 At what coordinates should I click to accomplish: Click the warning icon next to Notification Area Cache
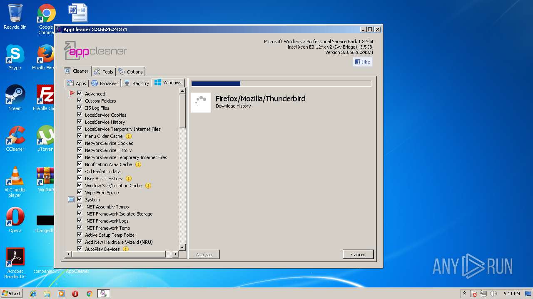[x=138, y=164]
